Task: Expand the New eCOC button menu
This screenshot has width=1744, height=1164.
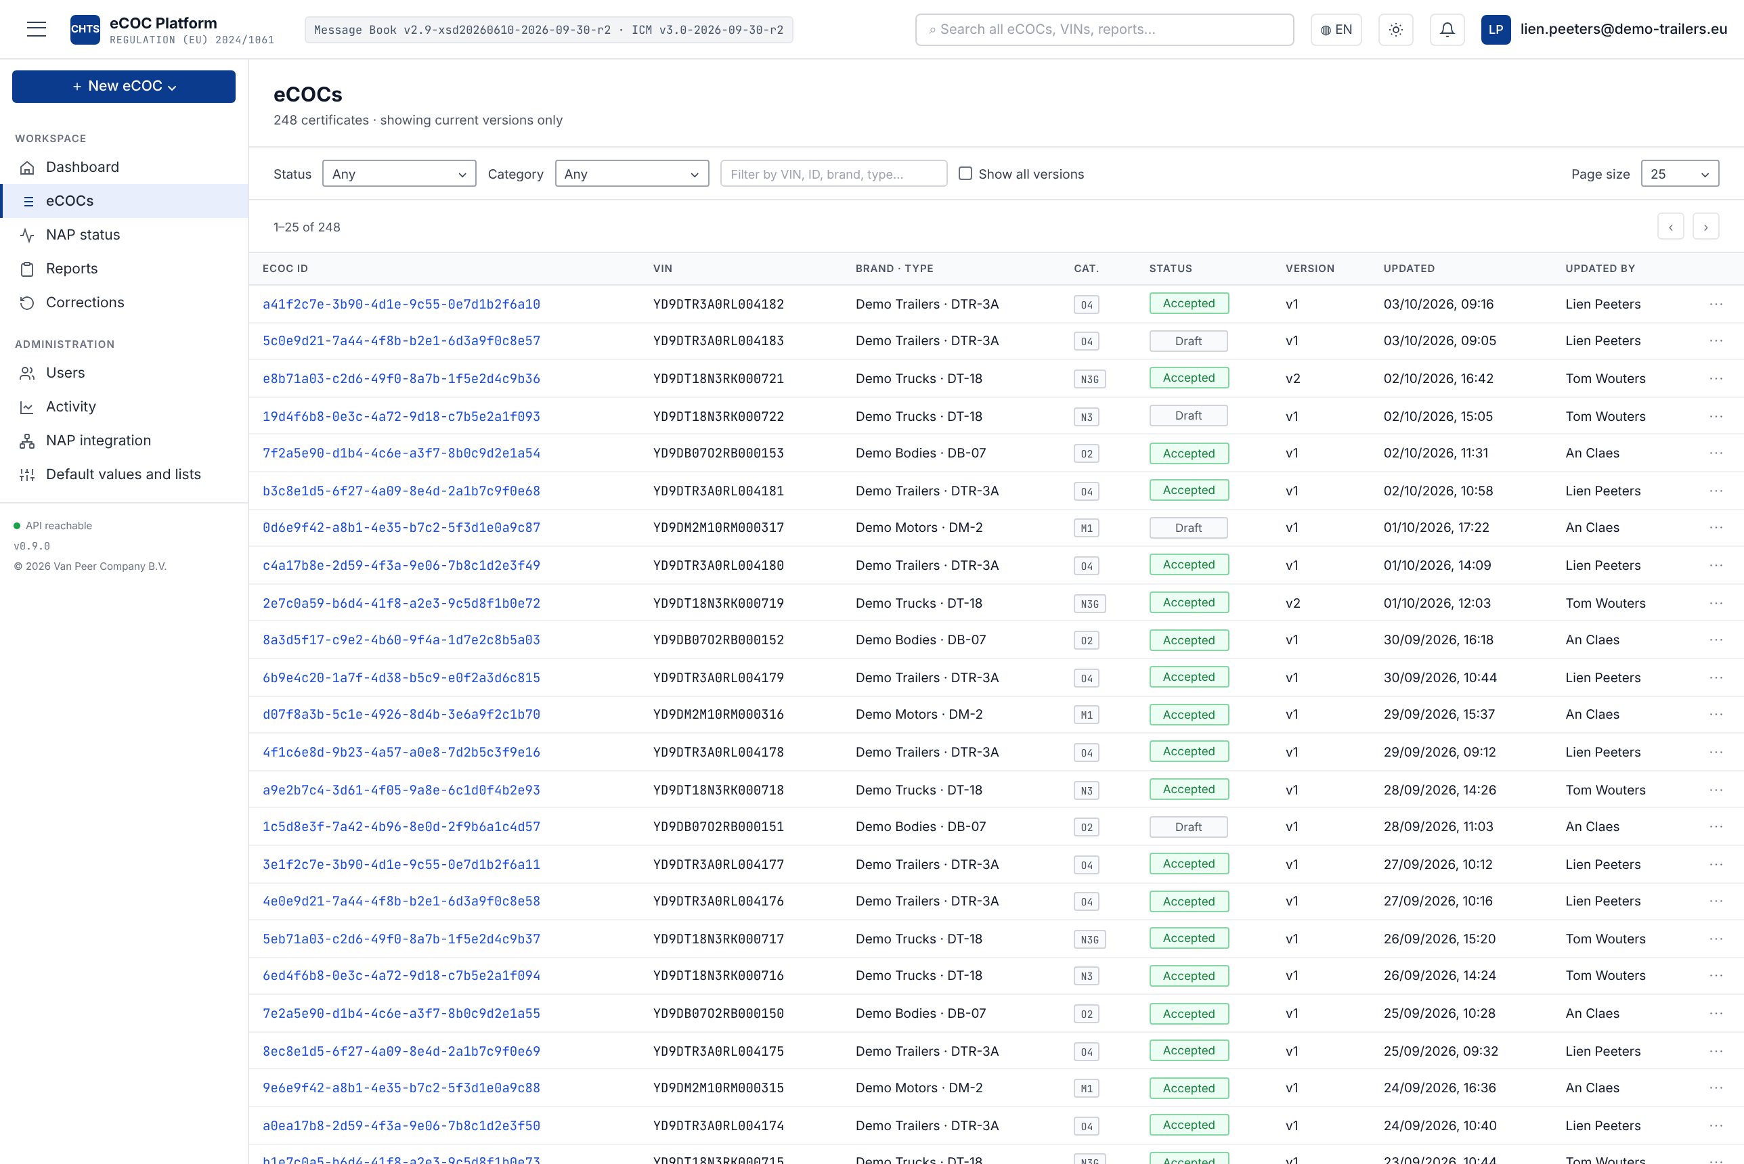Action: pos(124,86)
